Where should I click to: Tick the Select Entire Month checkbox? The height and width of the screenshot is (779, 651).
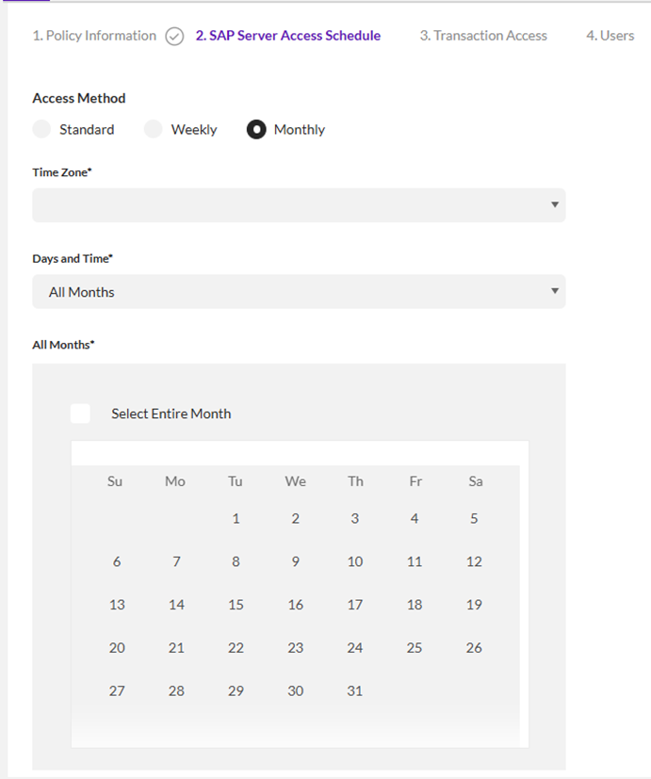(81, 414)
